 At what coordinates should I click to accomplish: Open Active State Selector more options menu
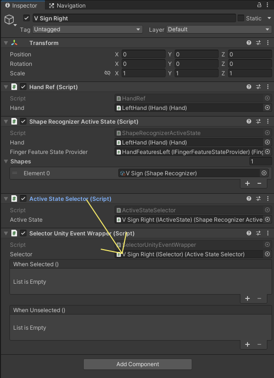[x=268, y=198]
